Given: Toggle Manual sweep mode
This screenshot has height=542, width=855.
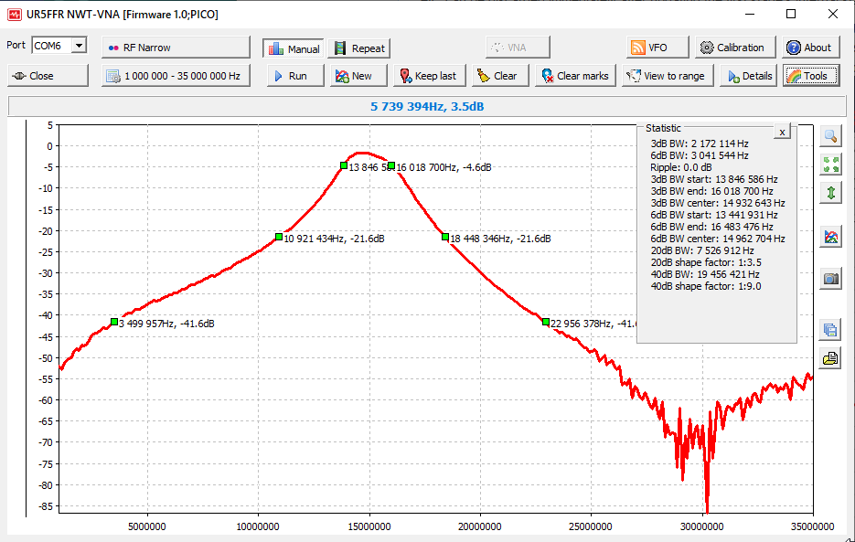Looking at the screenshot, I should coord(293,48).
